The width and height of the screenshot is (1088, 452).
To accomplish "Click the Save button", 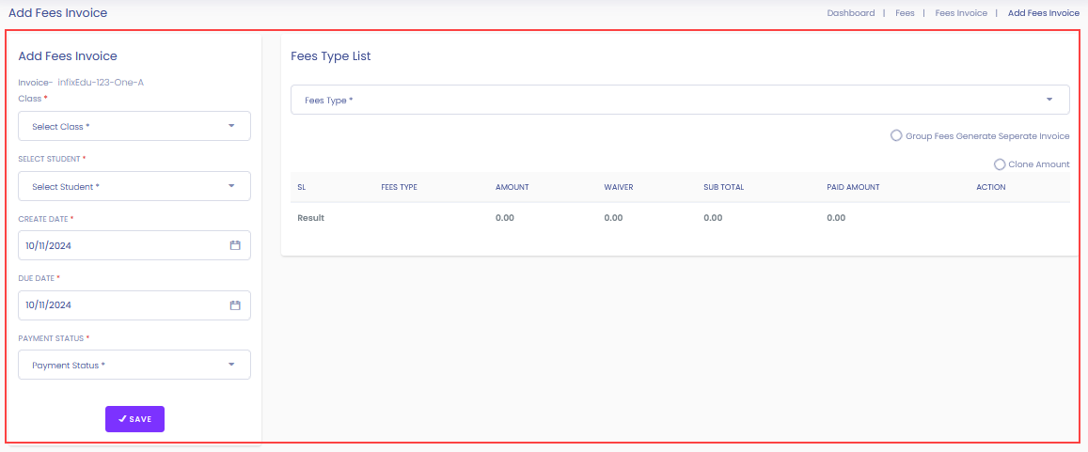I will pos(134,419).
